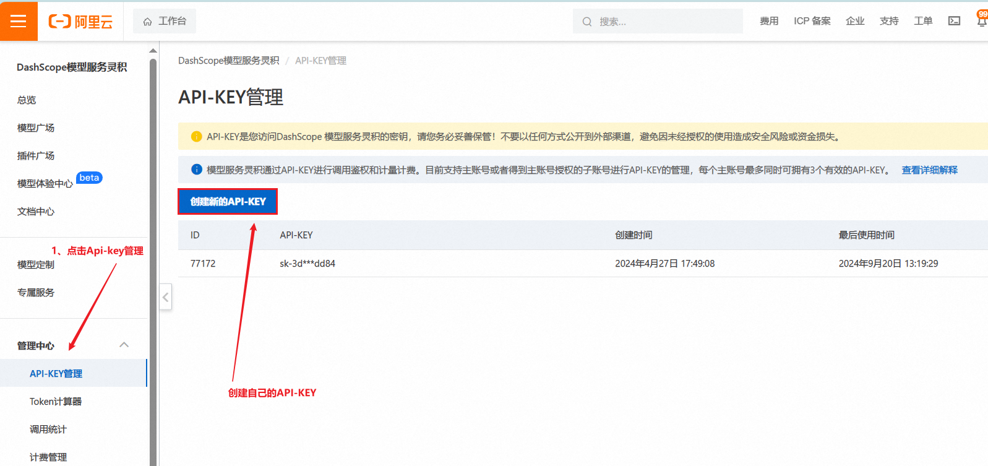Select the ID cell 77172

[x=203, y=264]
